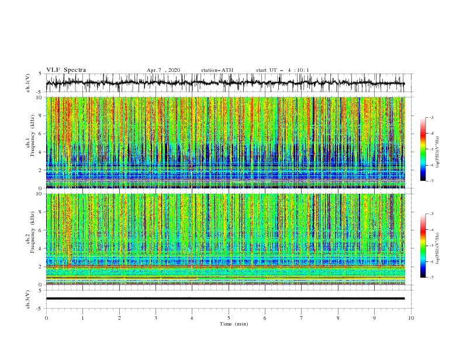Click the time axis tick label "3"

[x=156, y=318]
